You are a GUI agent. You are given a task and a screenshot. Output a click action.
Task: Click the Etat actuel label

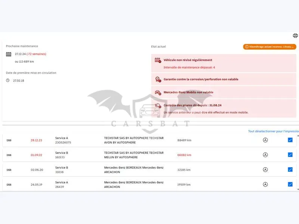(158, 47)
